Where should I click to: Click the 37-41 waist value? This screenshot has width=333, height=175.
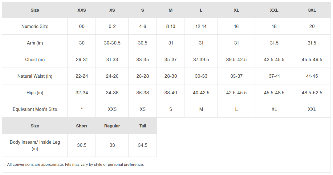pyautogui.click(x=274, y=76)
